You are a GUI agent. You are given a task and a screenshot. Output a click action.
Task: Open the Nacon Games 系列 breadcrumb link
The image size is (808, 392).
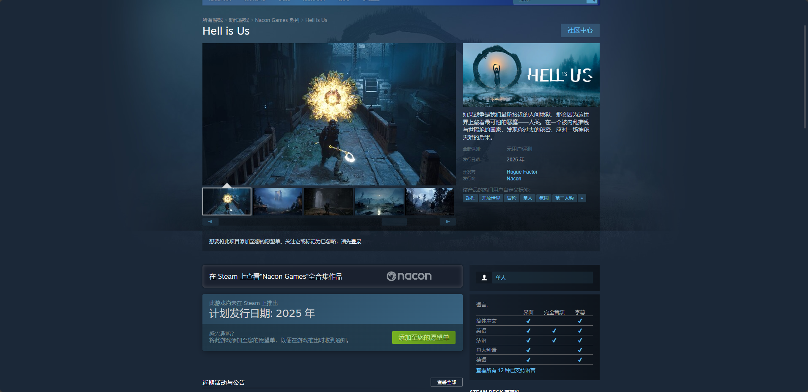pyautogui.click(x=277, y=20)
